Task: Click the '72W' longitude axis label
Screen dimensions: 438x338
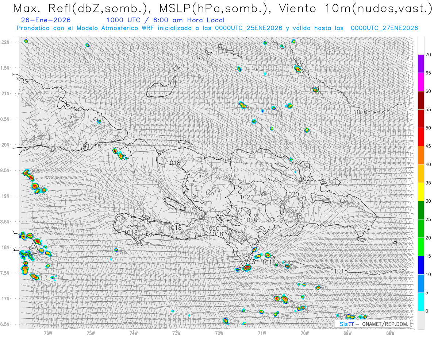Action: coord(219,333)
